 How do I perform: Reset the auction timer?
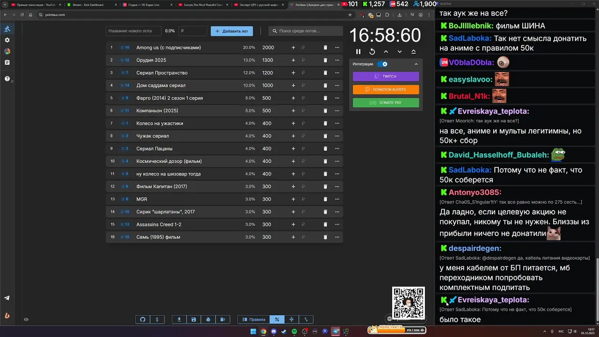click(372, 51)
